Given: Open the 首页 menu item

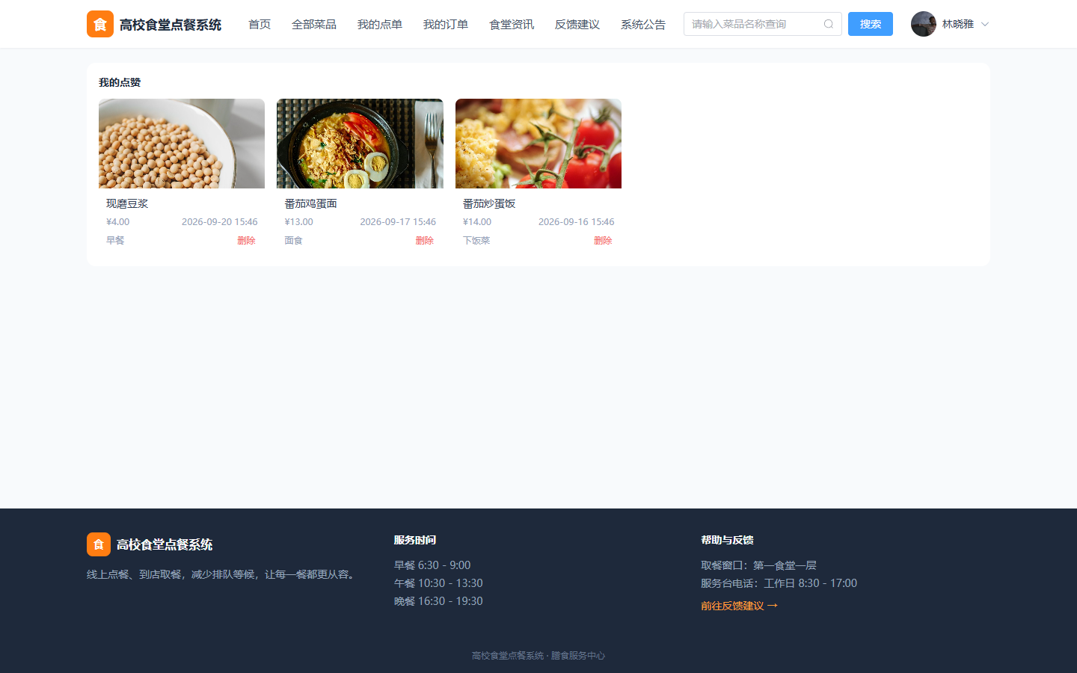Looking at the screenshot, I should [x=260, y=25].
